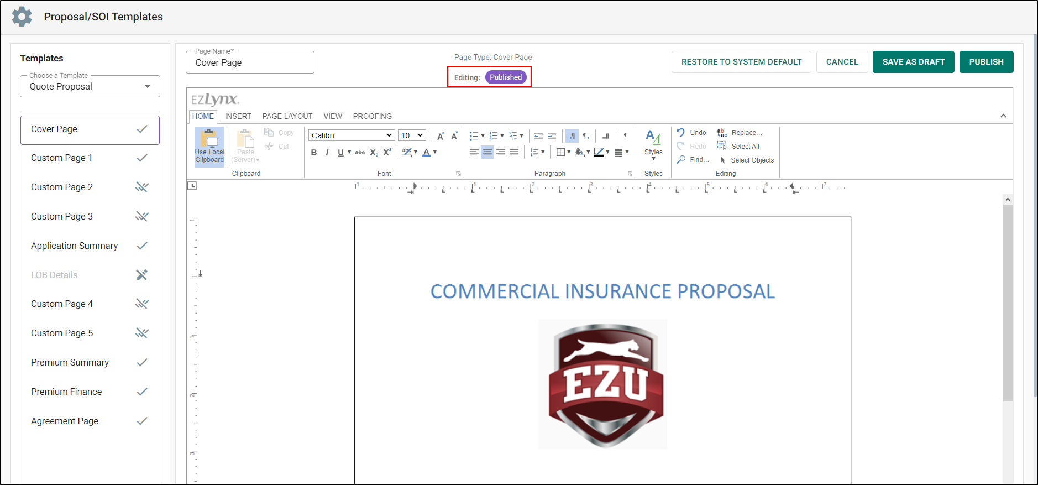Click SAVE AS DRAFT button

tap(913, 62)
